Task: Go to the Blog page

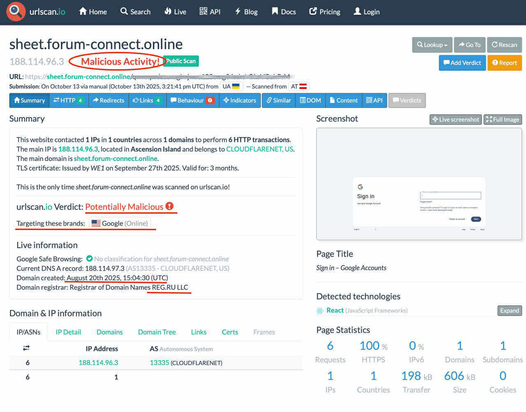Action: (246, 12)
